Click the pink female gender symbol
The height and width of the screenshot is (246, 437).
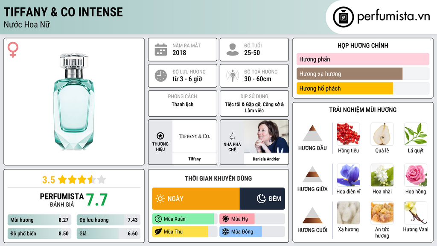tap(13, 50)
